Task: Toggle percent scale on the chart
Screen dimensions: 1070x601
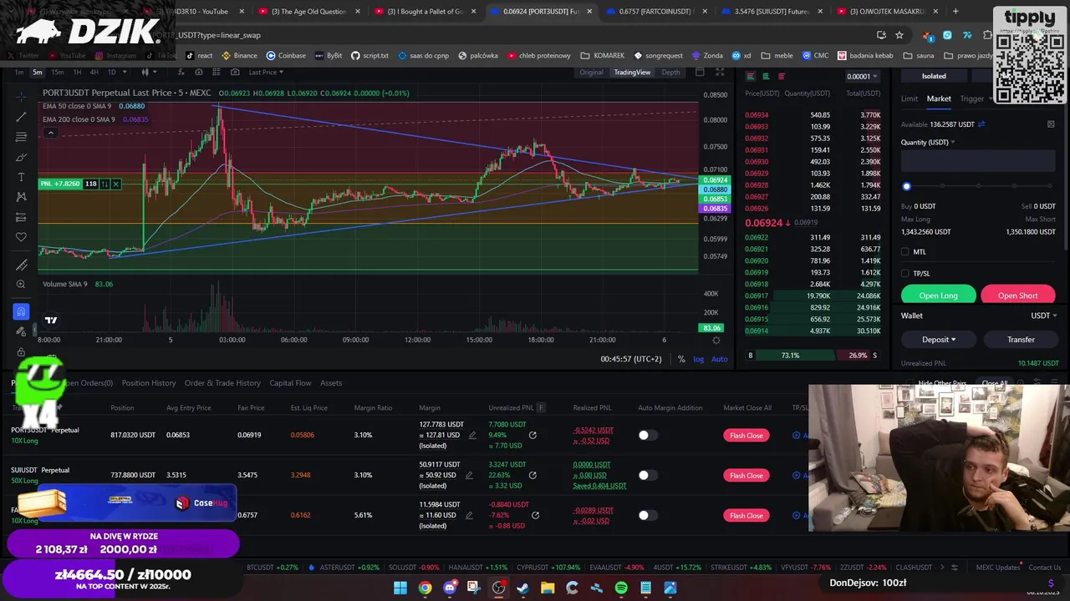Action: (x=681, y=359)
